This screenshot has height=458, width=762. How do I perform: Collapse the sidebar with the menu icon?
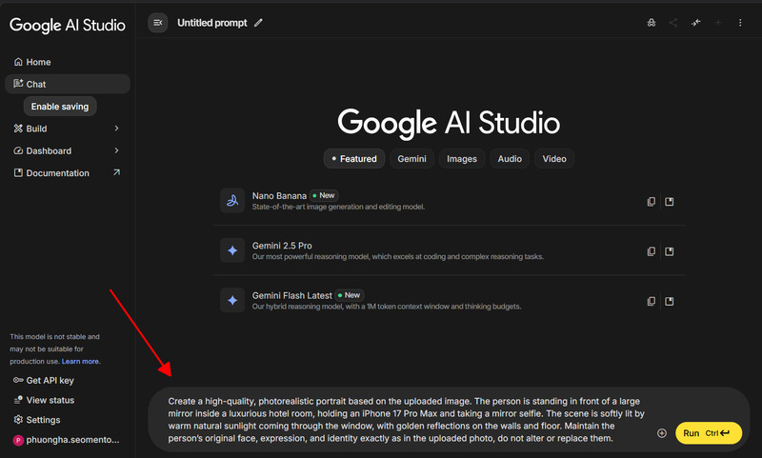(158, 22)
